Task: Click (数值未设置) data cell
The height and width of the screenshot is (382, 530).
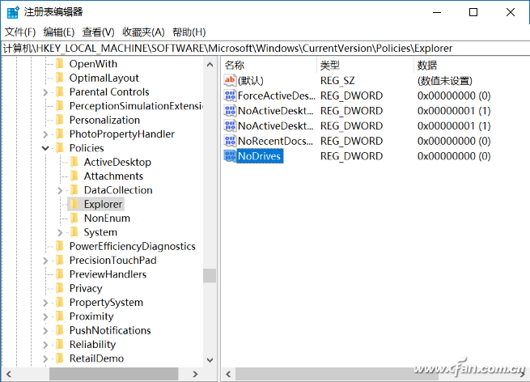Action: click(444, 81)
